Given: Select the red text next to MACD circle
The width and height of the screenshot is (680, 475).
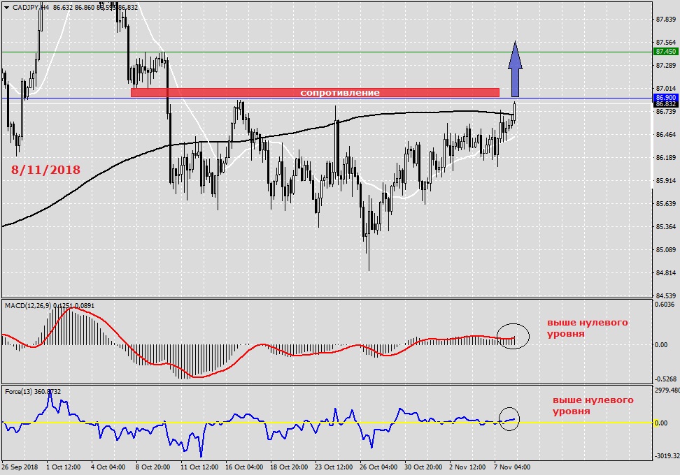Looking at the screenshot, I should (x=587, y=328).
